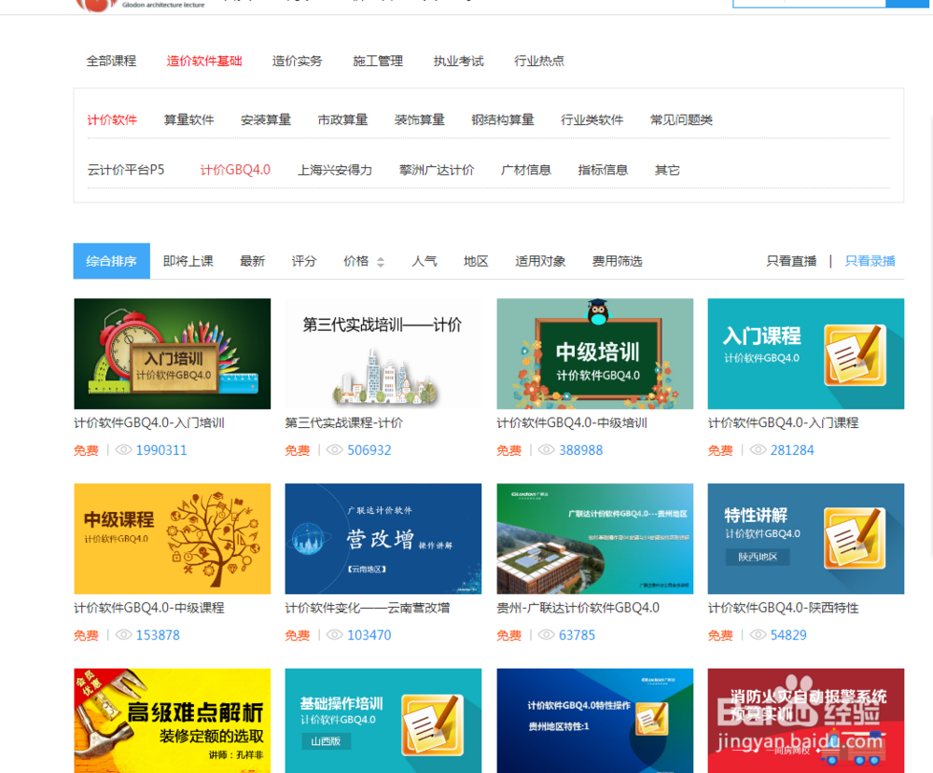Click title 贵州-广联达计价软件GBQ4.0
Screen dimensions: 933x773
coord(578,608)
